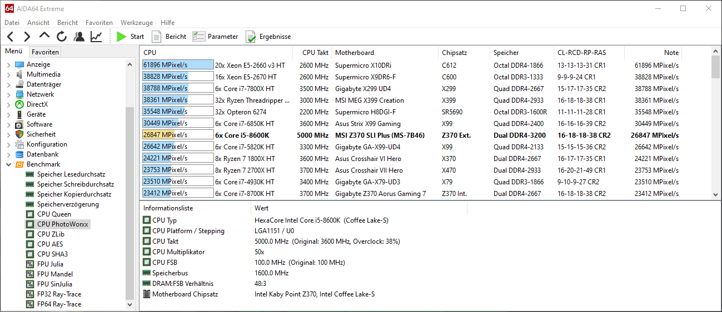This screenshot has height=312, width=722.
Task: Select FPU Mandel benchmark
Action: (x=54, y=274)
